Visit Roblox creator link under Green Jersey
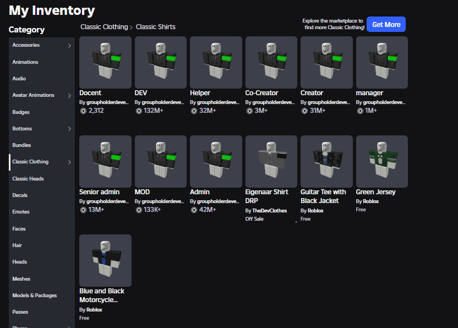The width and height of the screenshot is (458, 328). coord(370,201)
